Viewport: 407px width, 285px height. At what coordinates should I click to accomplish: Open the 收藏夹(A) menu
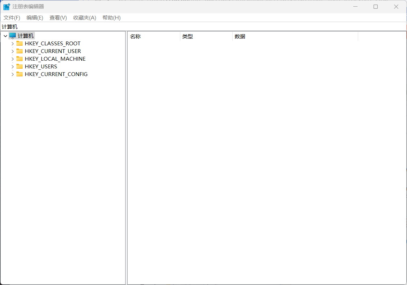click(85, 18)
